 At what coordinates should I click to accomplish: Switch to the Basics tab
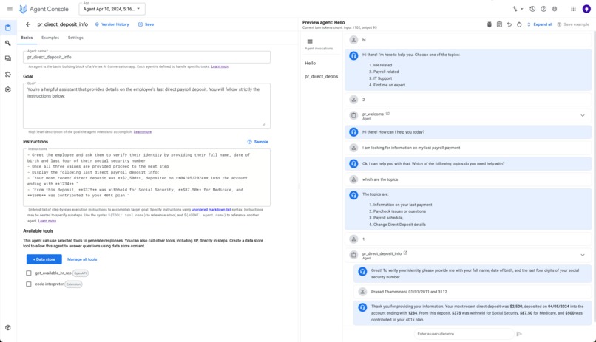(27, 38)
